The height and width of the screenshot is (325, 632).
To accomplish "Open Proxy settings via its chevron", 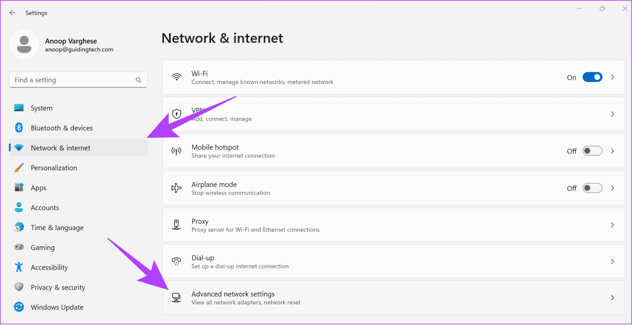I will pos(613,225).
